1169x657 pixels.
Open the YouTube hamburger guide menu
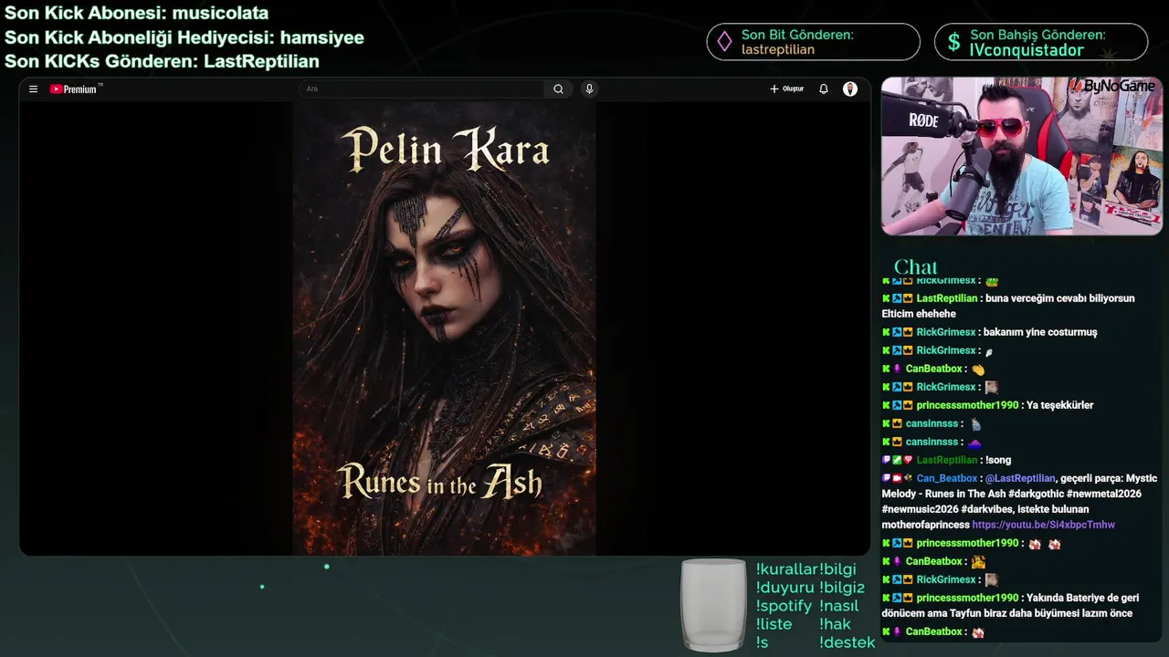click(33, 89)
